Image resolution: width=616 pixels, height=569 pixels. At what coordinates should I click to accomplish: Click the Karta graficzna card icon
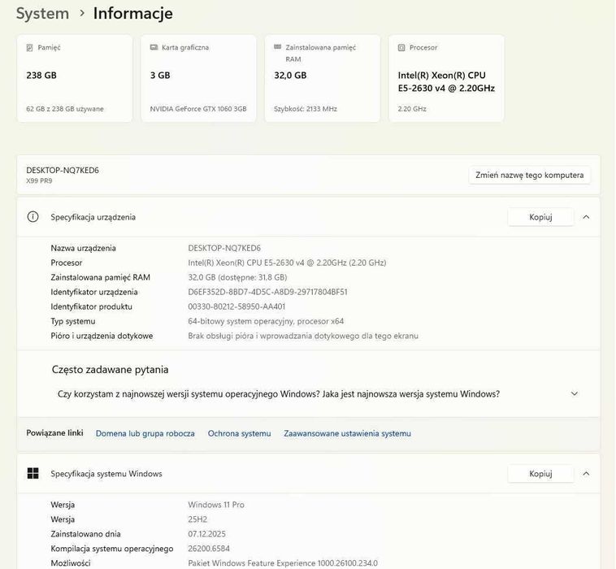tap(154, 47)
